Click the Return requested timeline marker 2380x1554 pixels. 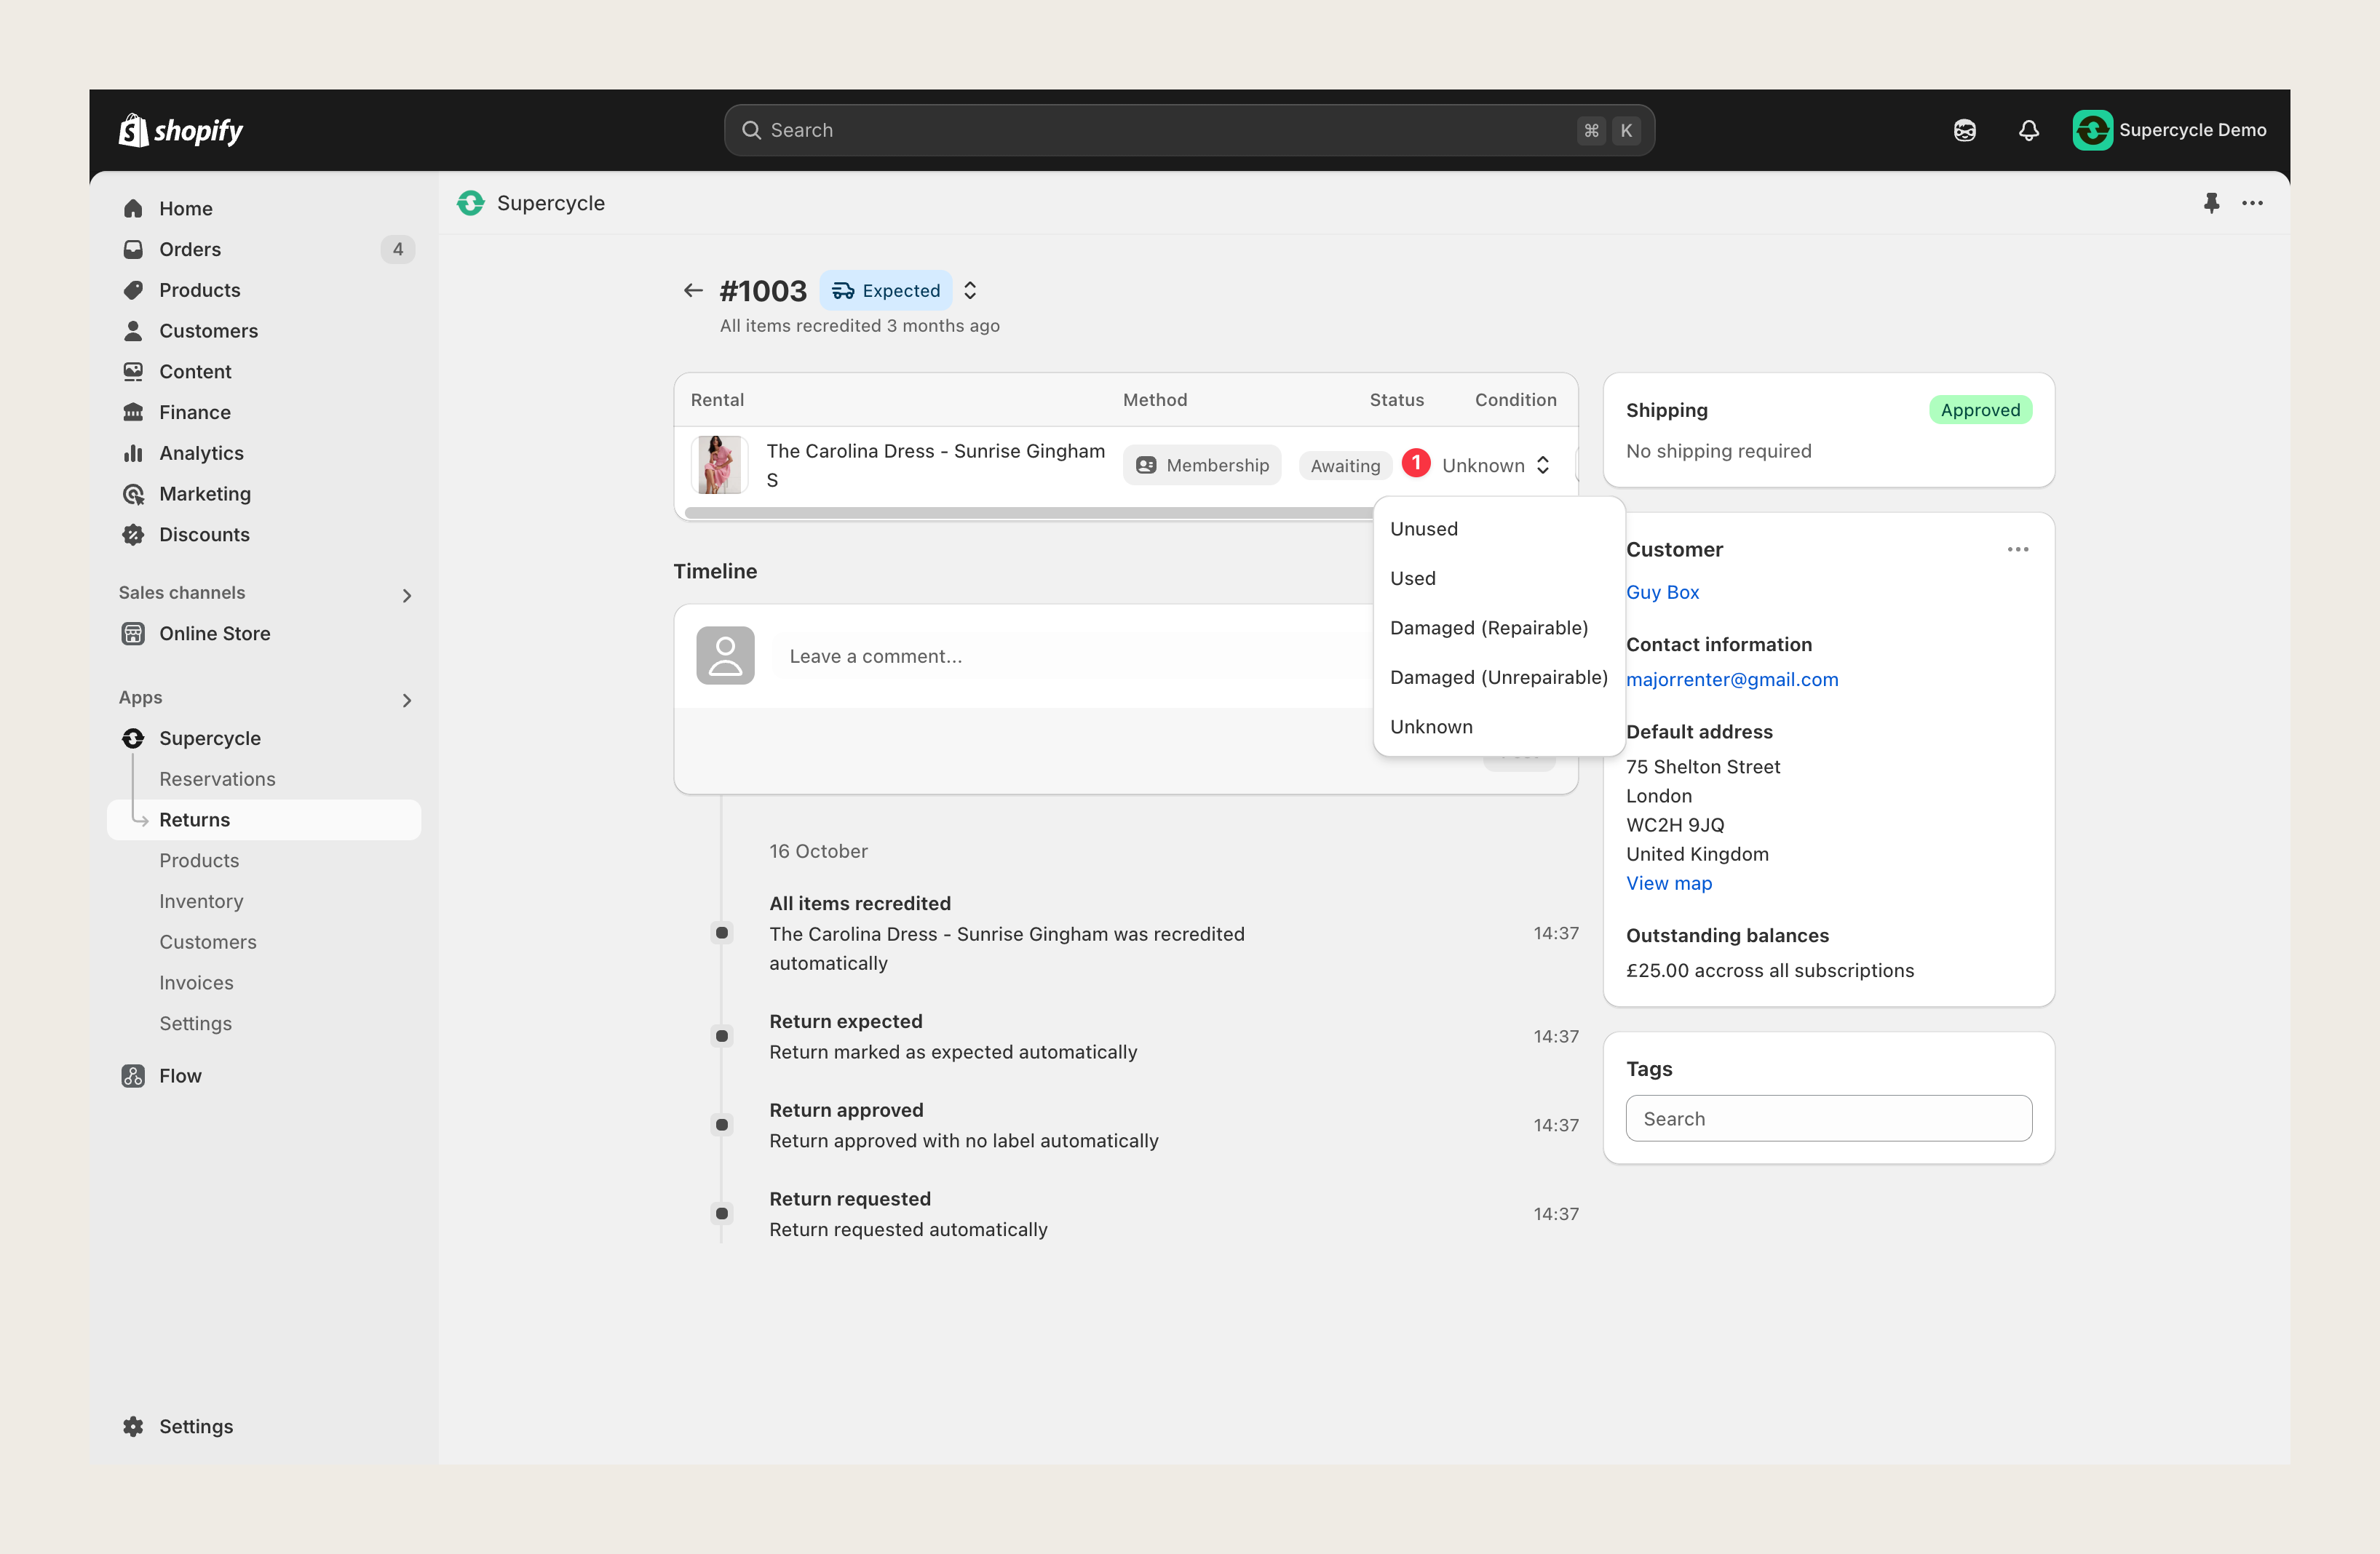(x=722, y=1214)
